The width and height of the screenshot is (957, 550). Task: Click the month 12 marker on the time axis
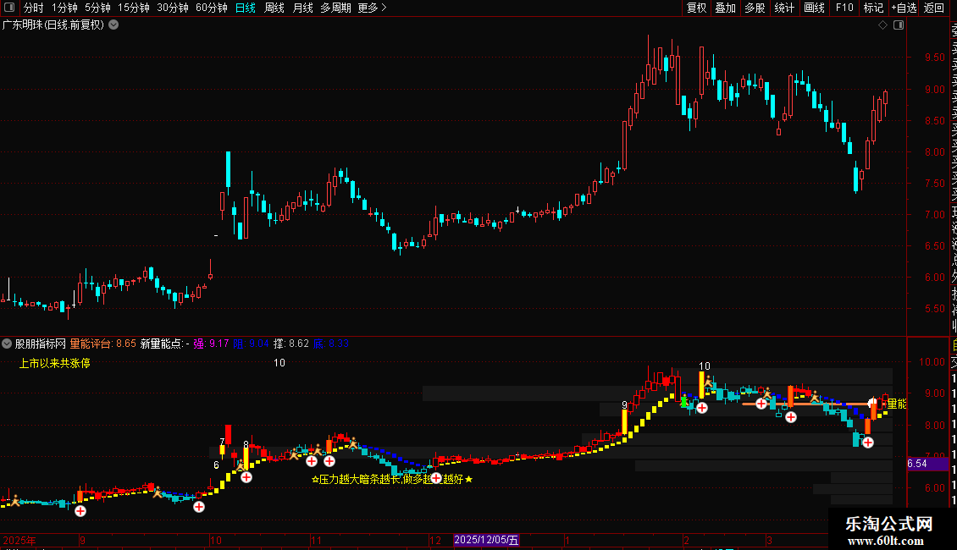pos(435,540)
